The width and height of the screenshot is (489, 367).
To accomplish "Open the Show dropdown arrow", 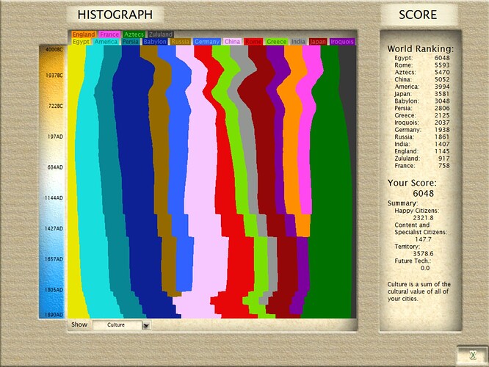I will click(146, 326).
